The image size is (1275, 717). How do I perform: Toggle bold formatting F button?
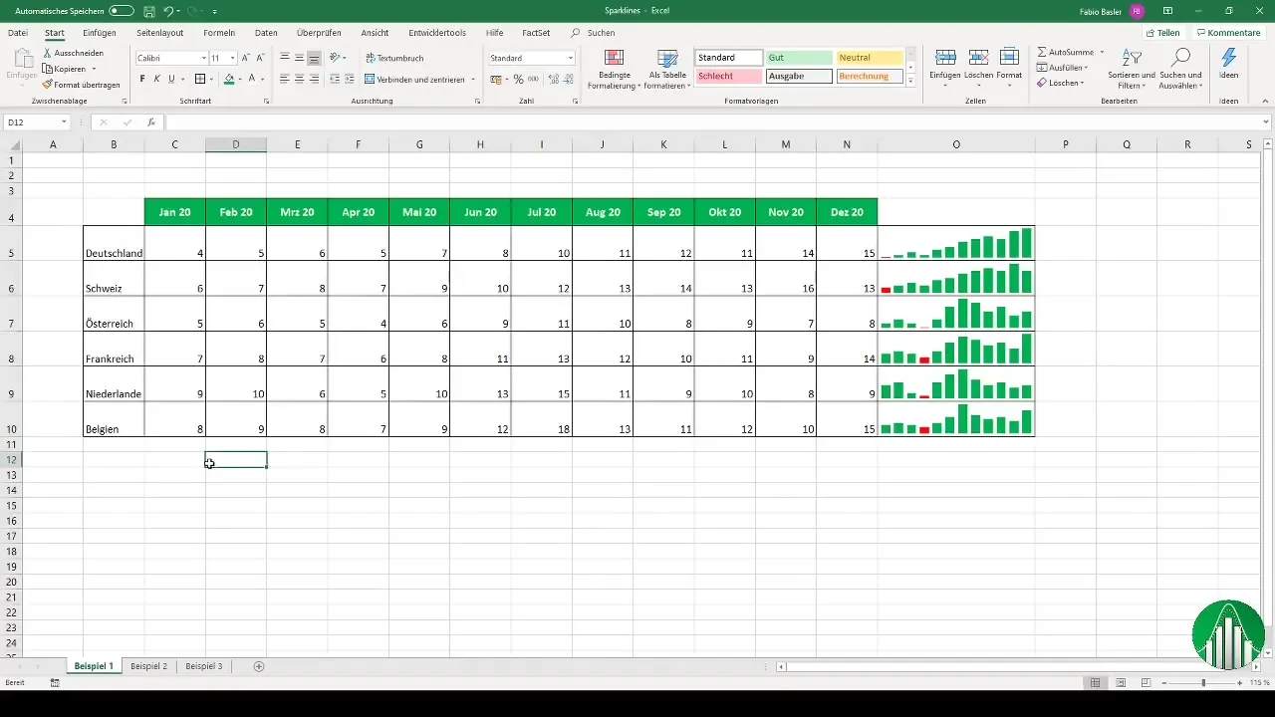[x=142, y=79]
